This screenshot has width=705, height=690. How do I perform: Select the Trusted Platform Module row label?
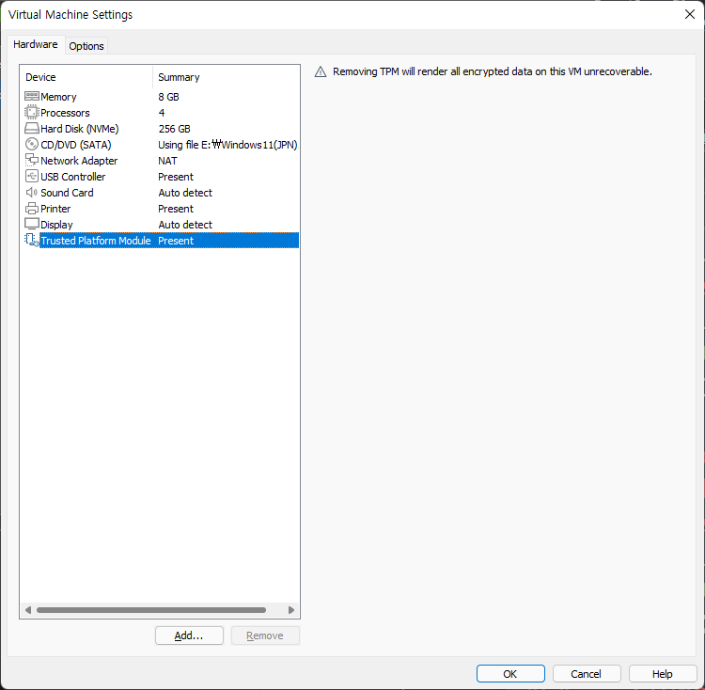[x=96, y=241]
